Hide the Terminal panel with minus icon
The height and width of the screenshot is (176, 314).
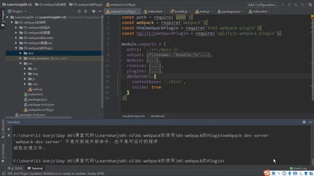(311, 122)
